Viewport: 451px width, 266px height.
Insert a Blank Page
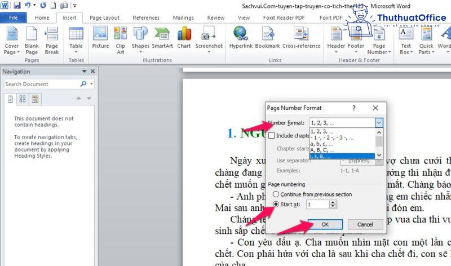click(32, 40)
